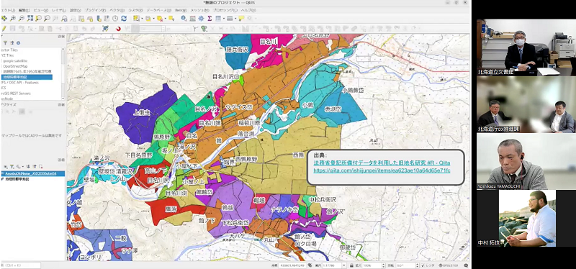Open the Processing Toolbox gear icon
Viewport: 576px width, 269px height.
pyautogui.click(x=202, y=19)
